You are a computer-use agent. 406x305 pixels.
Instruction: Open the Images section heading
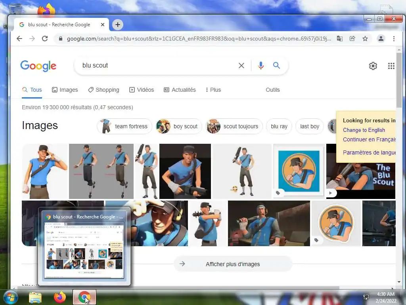(40, 125)
